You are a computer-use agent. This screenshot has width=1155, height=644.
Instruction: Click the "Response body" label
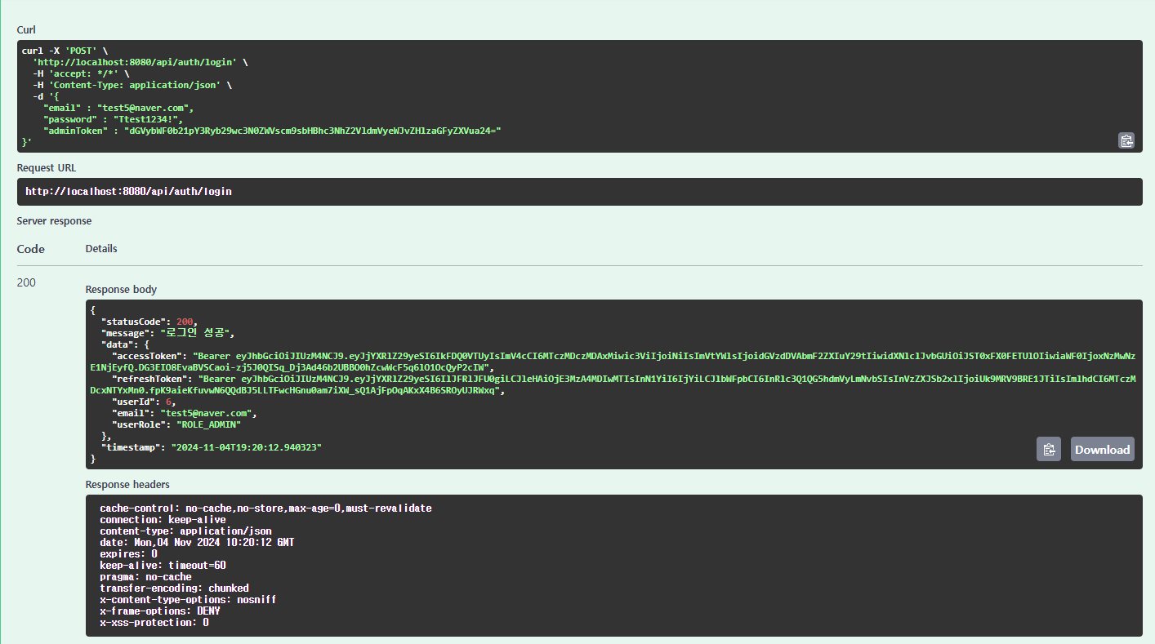[x=121, y=289]
